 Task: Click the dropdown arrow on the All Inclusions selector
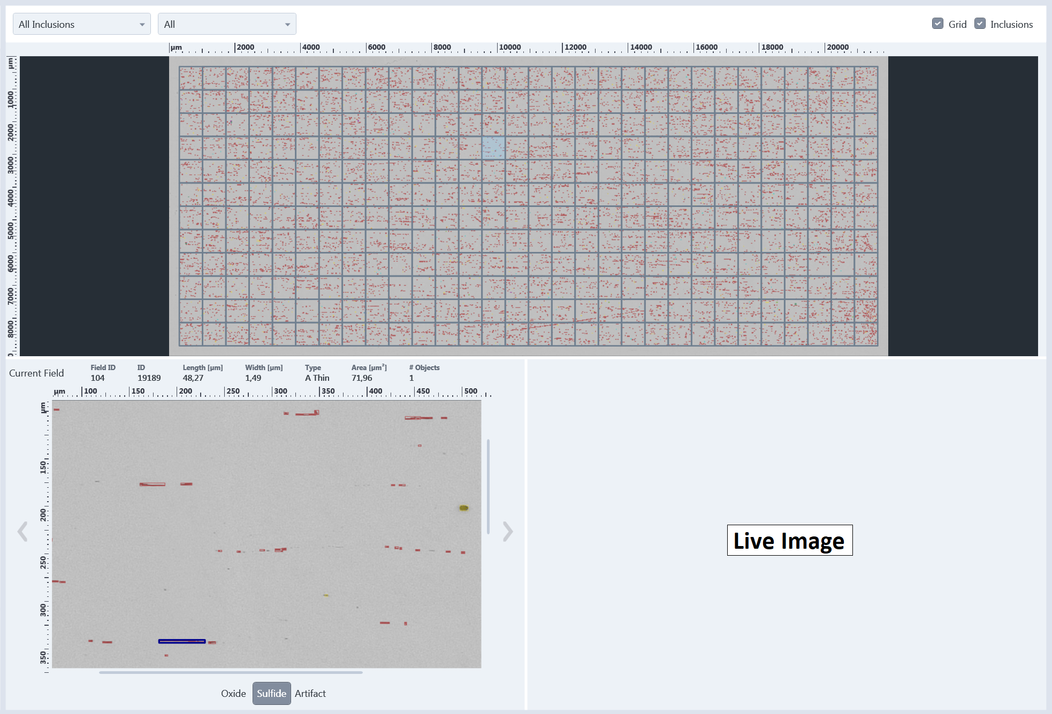point(142,24)
